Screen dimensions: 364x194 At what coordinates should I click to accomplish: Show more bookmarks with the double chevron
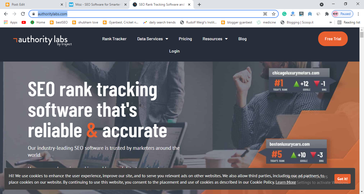click(x=331, y=22)
